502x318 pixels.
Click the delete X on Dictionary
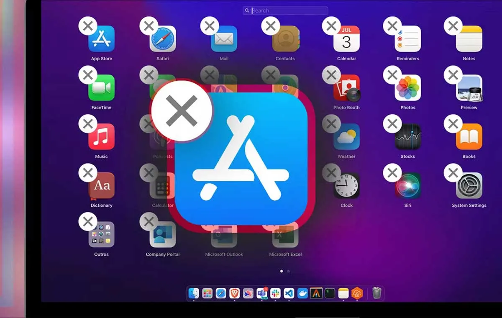coord(88,173)
